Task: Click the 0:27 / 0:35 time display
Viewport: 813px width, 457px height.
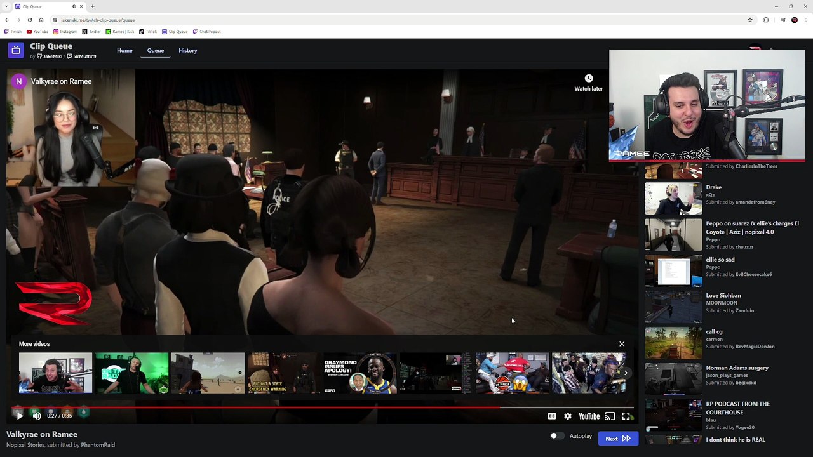Action: (58, 416)
